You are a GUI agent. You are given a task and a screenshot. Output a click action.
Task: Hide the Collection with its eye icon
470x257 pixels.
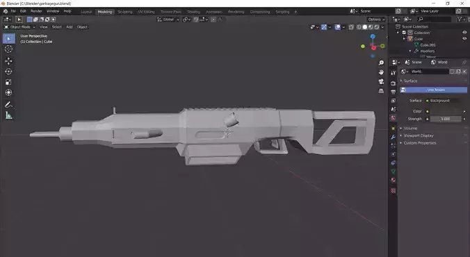pos(464,33)
